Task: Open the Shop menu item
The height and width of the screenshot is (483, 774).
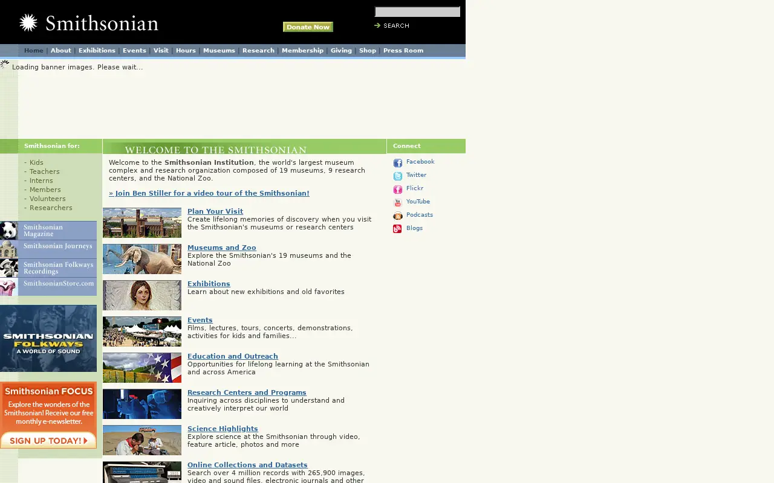Action: 368,51
